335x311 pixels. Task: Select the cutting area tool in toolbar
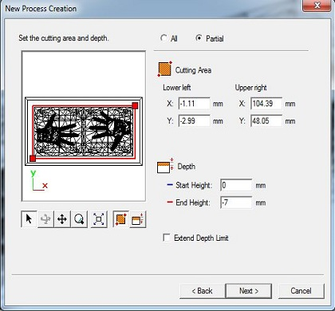coord(121,219)
